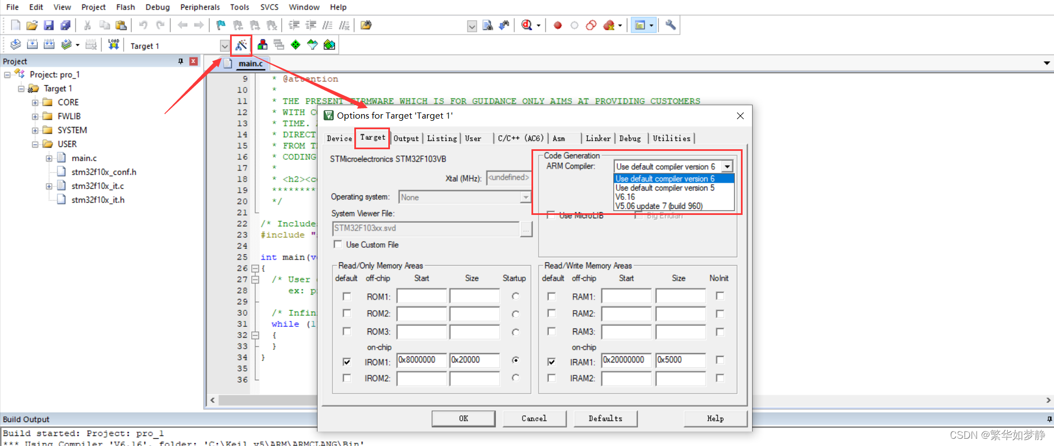Open the configuration wrench icon
The height and width of the screenshot is (446, 1054).
coord(671,25)
